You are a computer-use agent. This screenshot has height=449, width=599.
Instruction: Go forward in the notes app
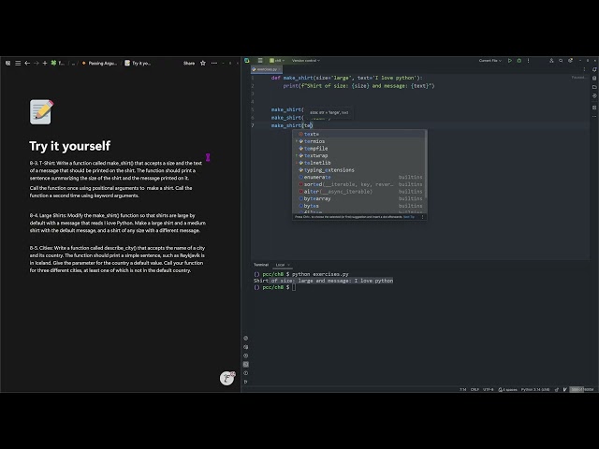[36, 63]
